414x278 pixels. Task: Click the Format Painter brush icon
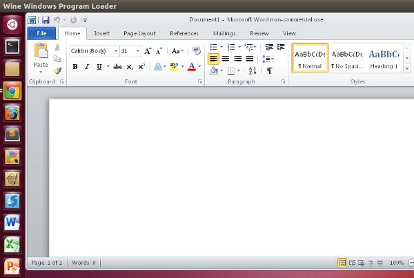[58, 70]
